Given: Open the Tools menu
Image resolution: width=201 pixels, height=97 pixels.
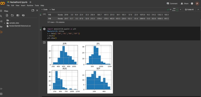Looking at the screenshot, I should pyautogui.click(x=37, y=5).
